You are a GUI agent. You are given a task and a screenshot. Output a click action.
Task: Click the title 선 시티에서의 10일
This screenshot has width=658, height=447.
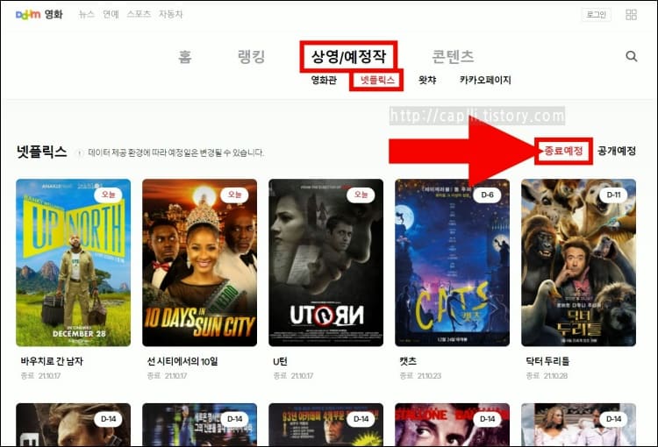(x=182, y=361)
